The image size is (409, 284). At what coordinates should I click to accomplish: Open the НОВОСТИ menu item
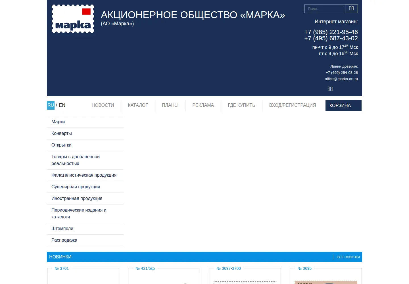click(x=103, y=105)
